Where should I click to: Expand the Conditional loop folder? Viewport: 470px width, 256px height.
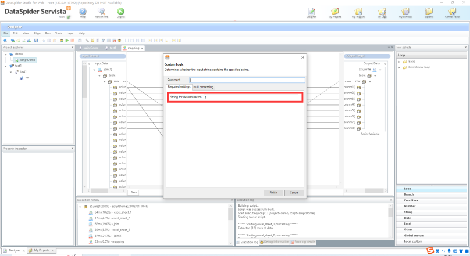tap(399, 67)
